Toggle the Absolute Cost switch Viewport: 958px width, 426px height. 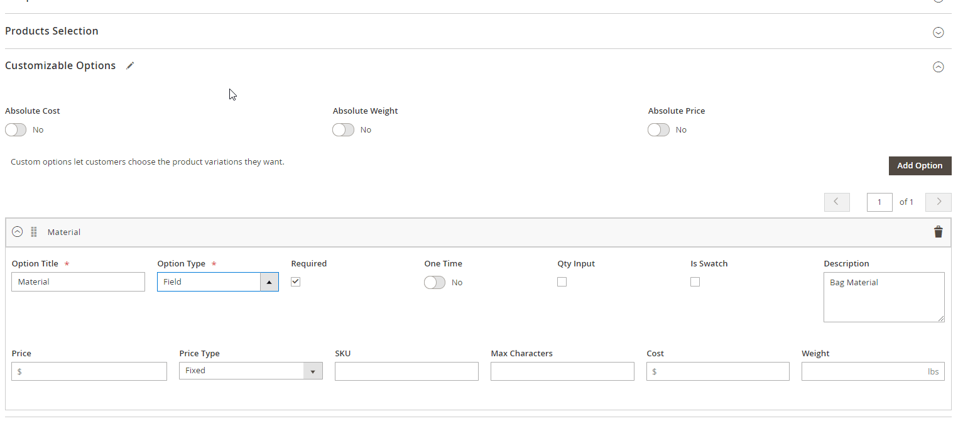16,129
